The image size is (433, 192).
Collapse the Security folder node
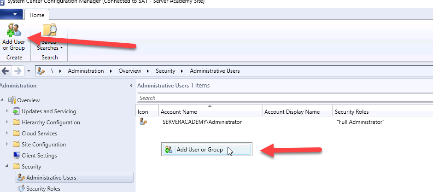7,166
